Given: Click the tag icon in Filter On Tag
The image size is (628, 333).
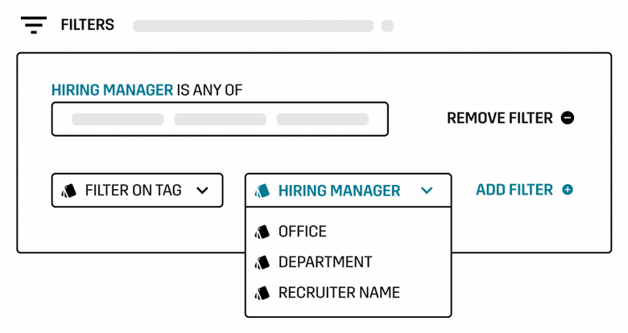Looking at the screenshot, I should coord(69,191).
